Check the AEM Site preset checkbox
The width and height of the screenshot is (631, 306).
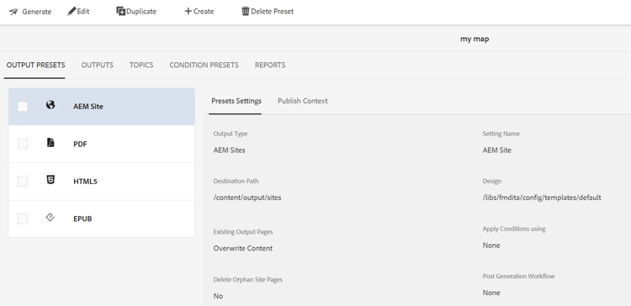click(x=23, y=107)
